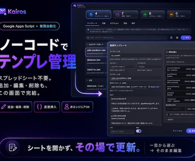Viewport: 195px width, 161px height.
Task: Click the braces icon on the 変数挿入 badge
Action: (39, 107)
